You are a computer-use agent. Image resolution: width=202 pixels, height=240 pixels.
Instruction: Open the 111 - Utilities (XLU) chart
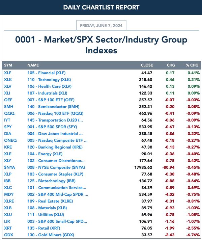(x=46, y=215)
